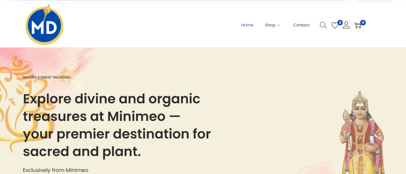Click the 'sacred and plant.' heading line

click(82, 152)
